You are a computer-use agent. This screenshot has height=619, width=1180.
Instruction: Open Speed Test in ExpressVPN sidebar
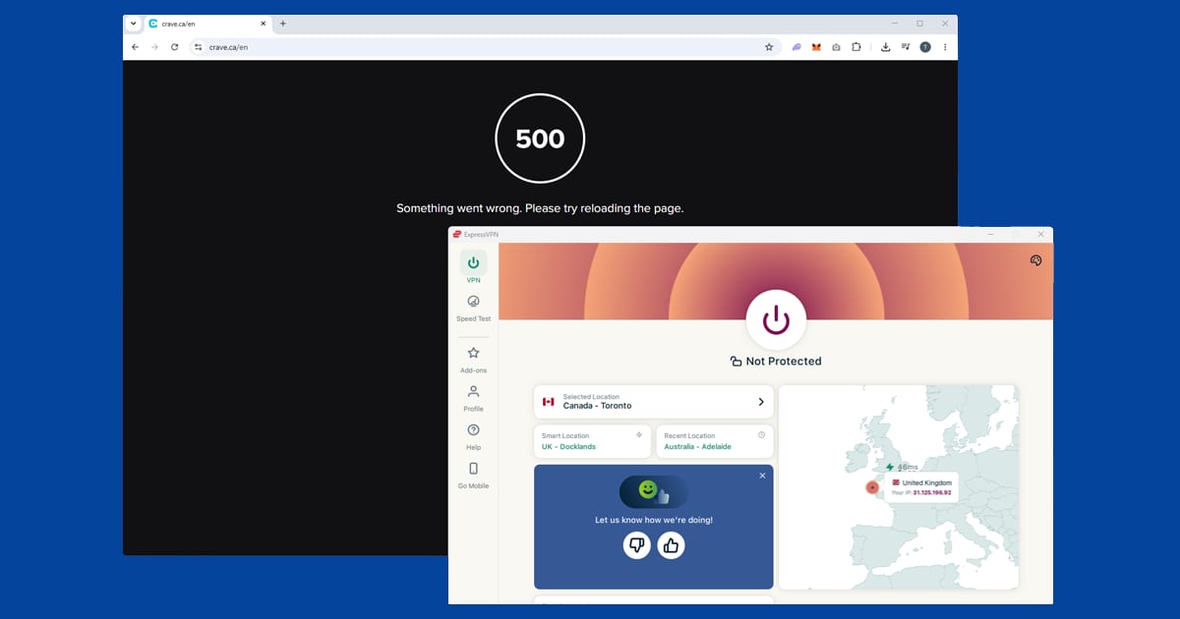click(x=473, y=308)
